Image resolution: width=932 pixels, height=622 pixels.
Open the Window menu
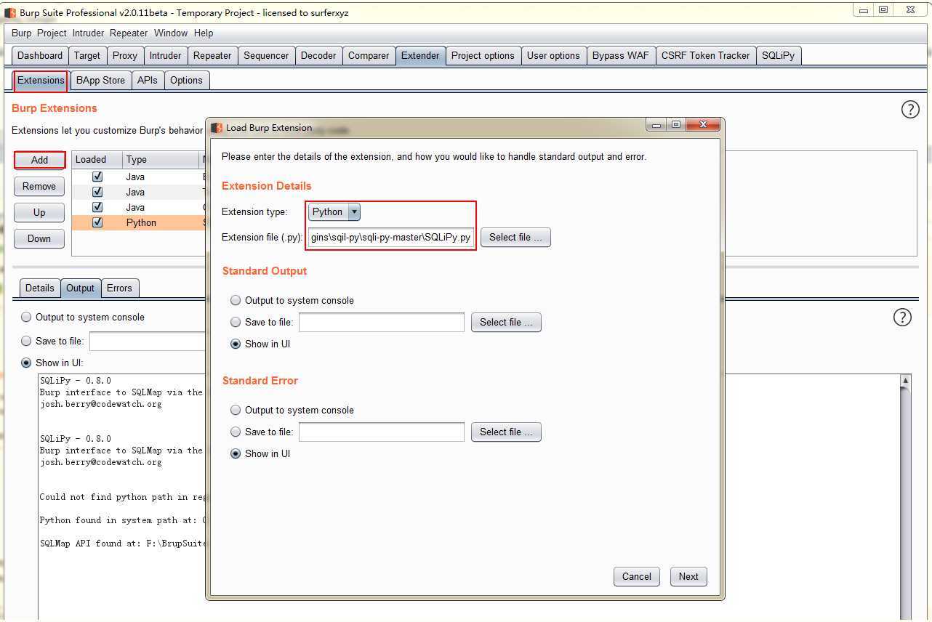click(x=171, y=33)
